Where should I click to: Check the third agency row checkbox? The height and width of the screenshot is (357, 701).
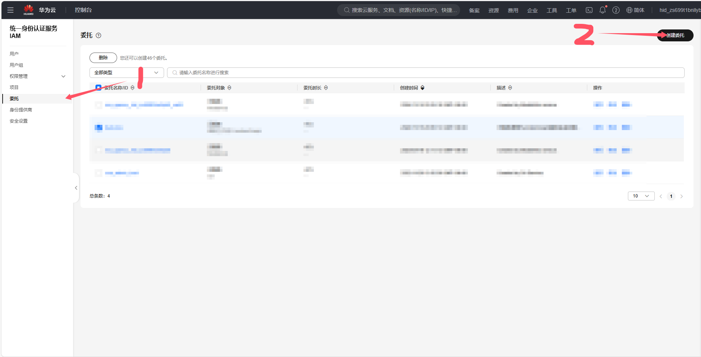click(x=98, y=150)
